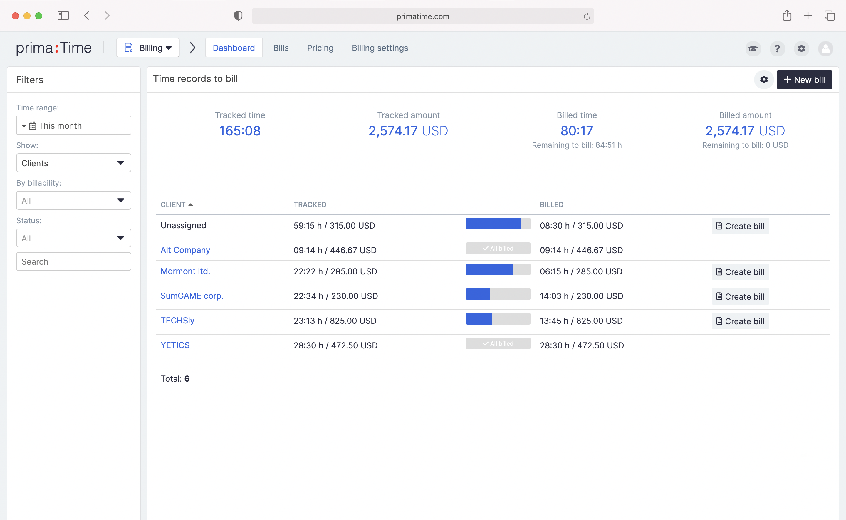Viewport: 846px width, 520px height.
Task: Switch to the Bills tab
Action: pos(281,48)
